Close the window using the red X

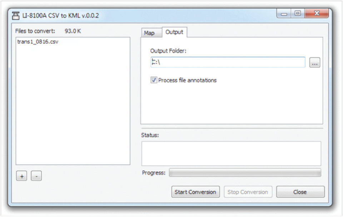[317, 14]
